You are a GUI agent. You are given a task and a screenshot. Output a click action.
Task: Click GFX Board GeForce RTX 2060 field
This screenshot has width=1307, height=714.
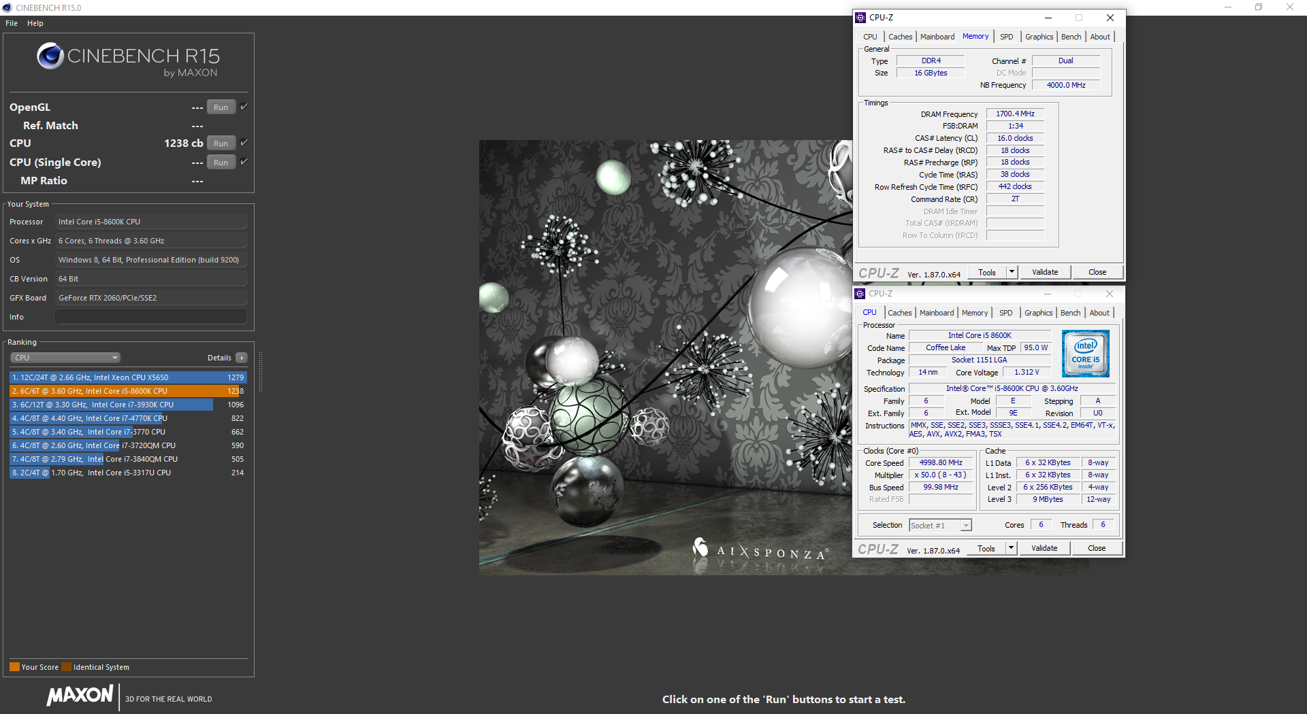tap(151, 298)
